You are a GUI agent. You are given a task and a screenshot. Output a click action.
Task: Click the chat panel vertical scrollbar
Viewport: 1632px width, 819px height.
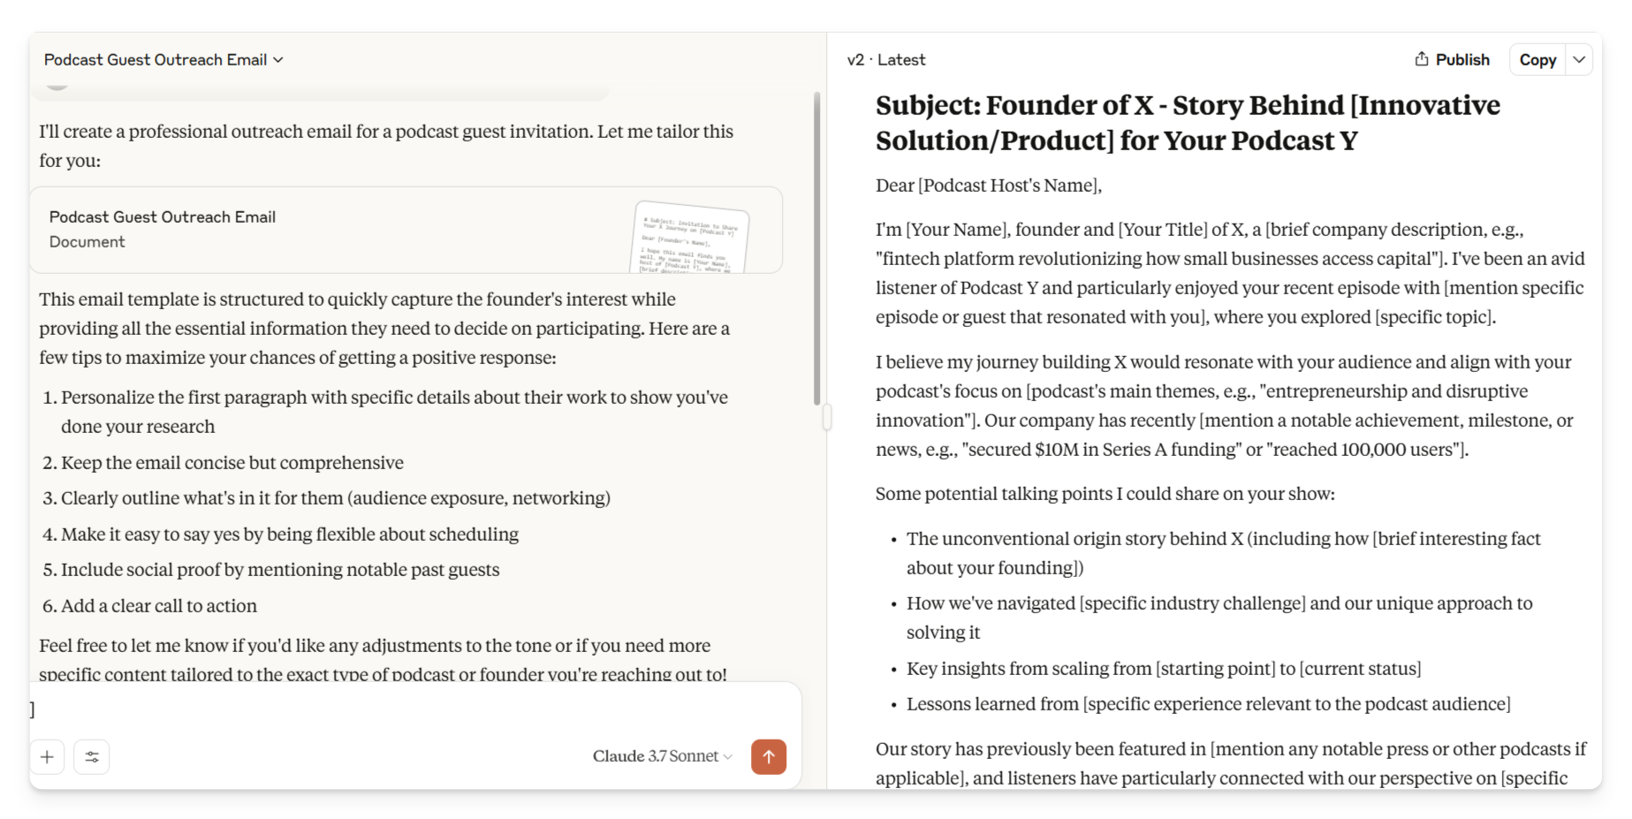[816, 248]
